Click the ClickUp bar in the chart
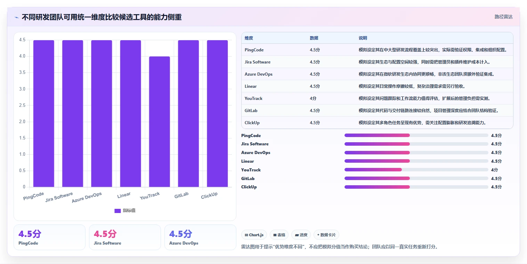 (x=217, y=113)
